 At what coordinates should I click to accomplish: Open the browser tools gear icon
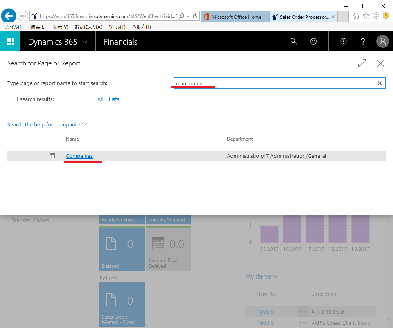click(x=376, y=16)
